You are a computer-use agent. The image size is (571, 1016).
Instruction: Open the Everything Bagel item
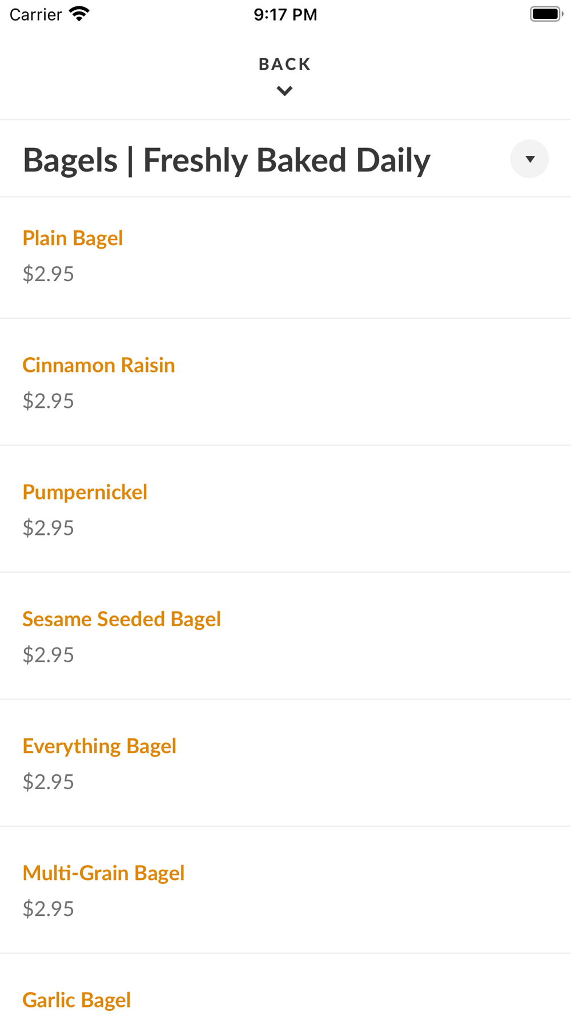pyautogui.click(x=99, y=746)
